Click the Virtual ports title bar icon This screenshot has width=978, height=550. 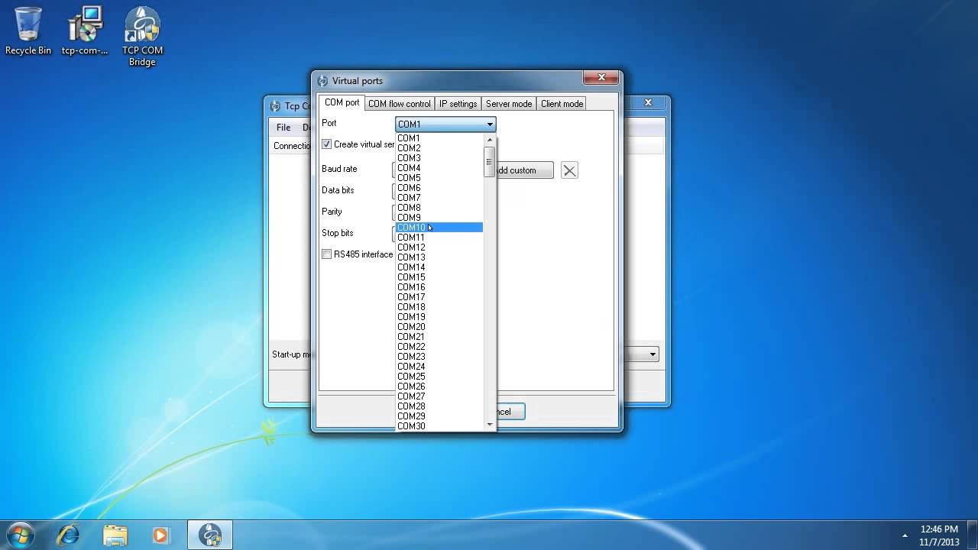tap(322, 81)
